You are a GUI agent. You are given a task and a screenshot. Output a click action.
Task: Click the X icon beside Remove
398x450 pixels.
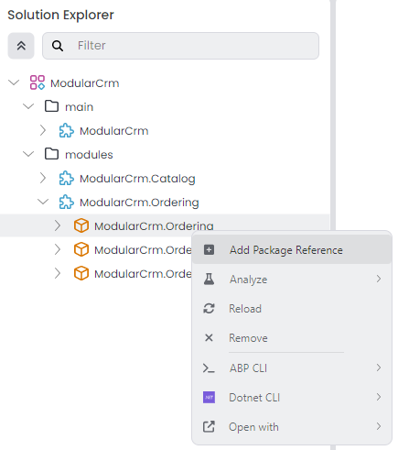(x=209, y=337)
